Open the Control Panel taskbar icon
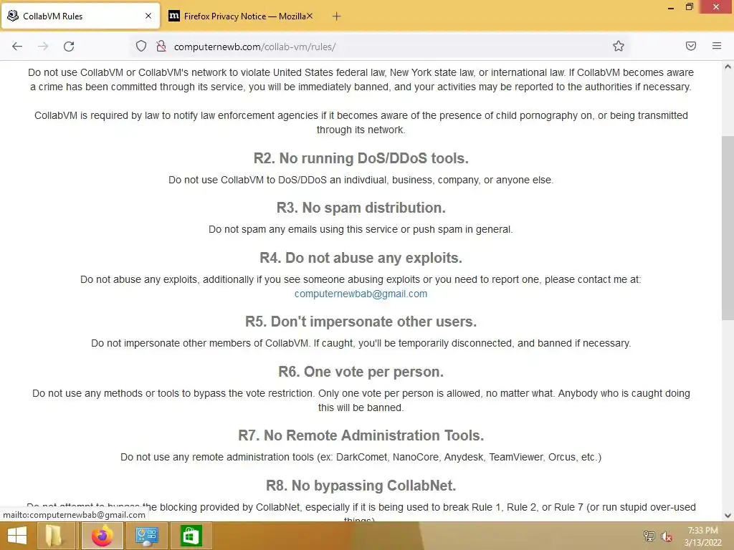 146,536
